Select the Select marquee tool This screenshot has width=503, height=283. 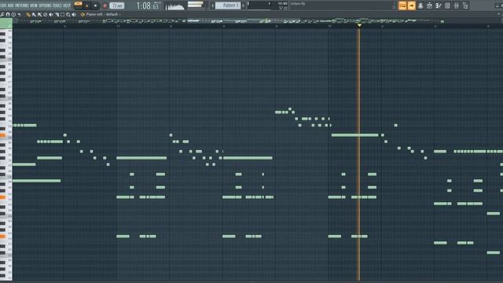coord(63,14)
